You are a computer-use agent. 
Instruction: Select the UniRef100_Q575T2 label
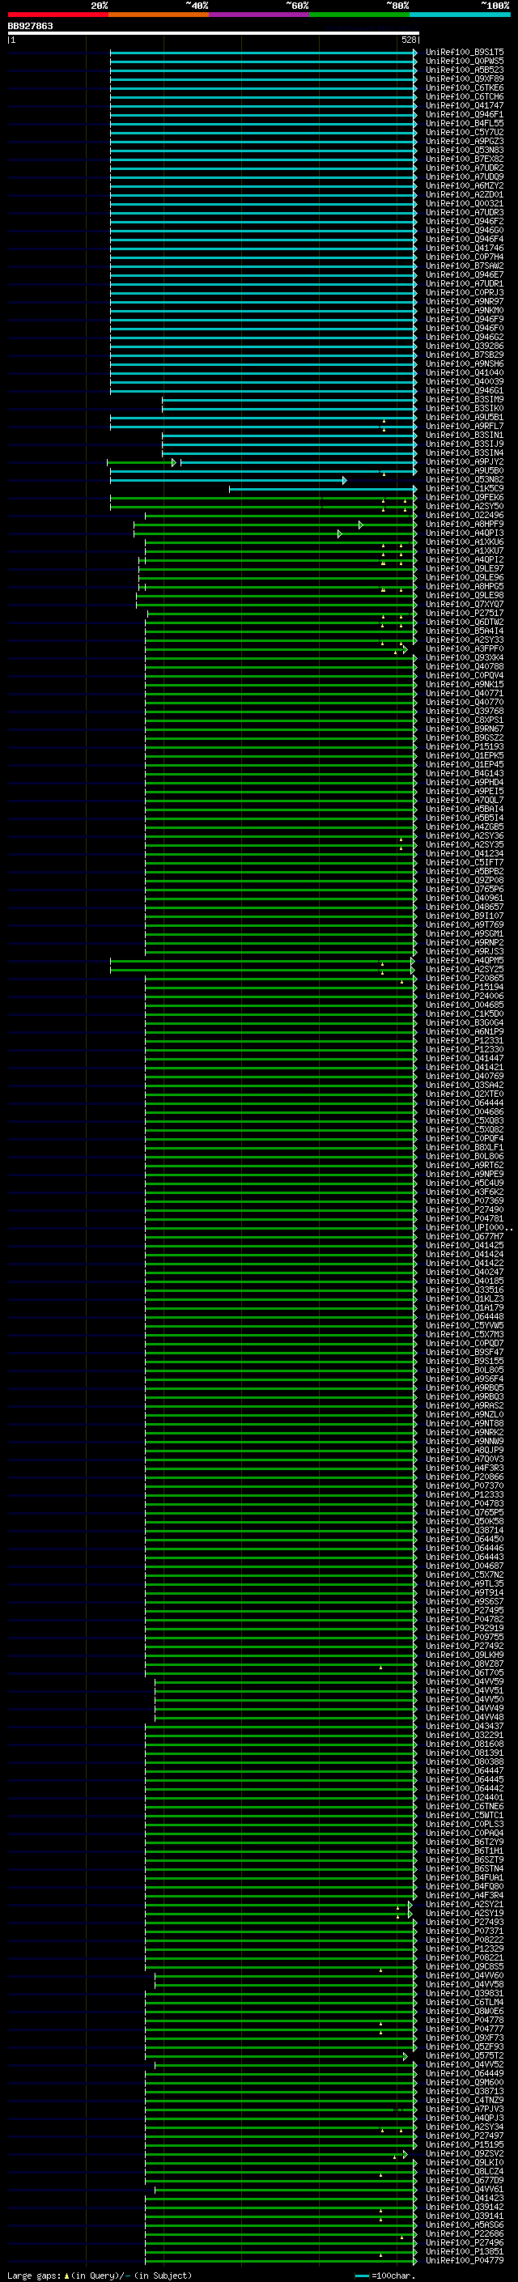pos(465,2056)
